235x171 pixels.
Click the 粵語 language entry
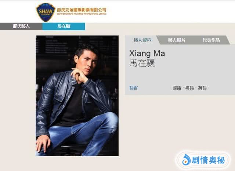[x=189, y=88]
